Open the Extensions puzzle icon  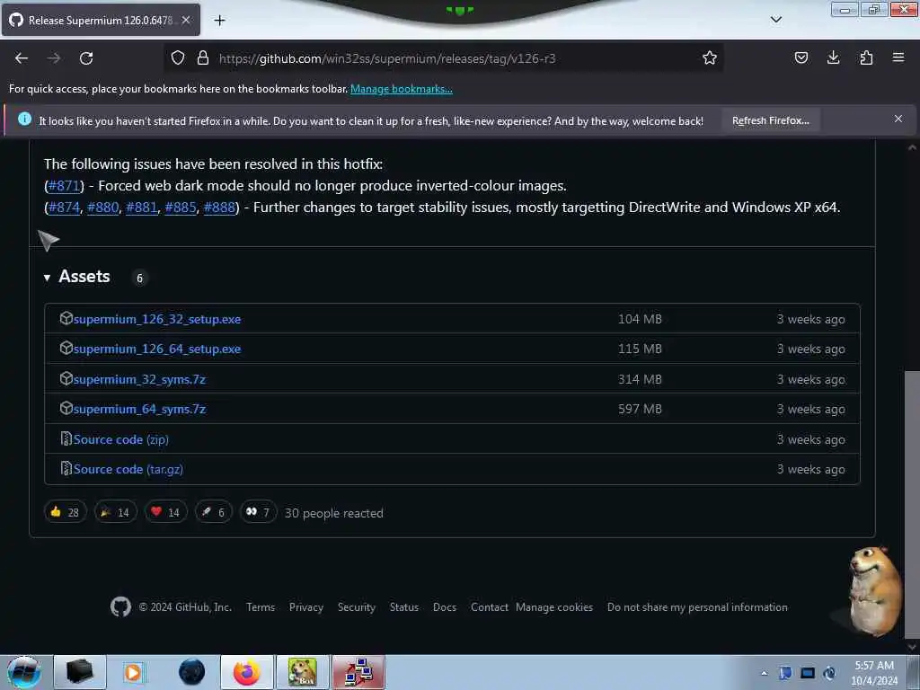coord(866,57)
